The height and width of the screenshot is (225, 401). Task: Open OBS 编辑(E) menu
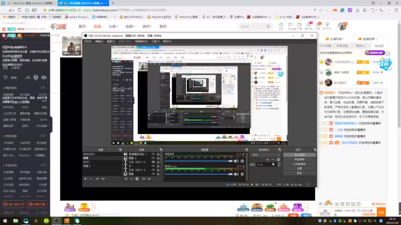click(x=99, y=41)
